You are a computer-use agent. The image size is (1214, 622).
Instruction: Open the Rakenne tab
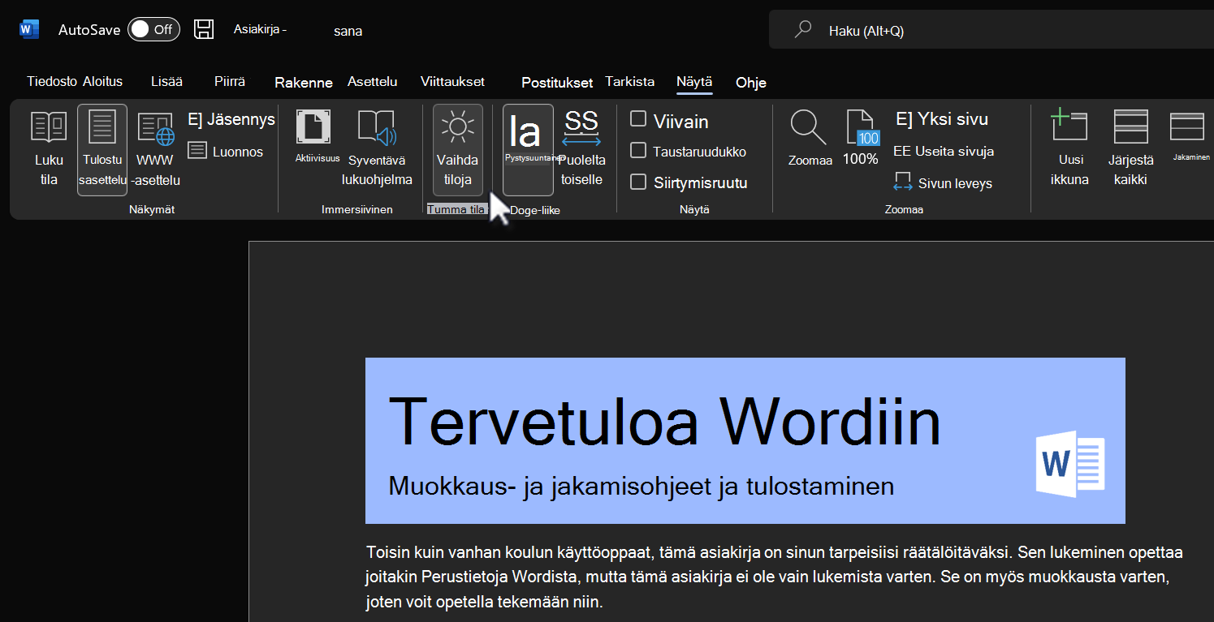[304, 82]
